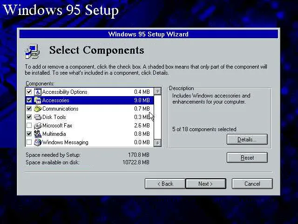298x224 pixels.
Task: Click the components list scroll up arrow
Action: click(x=157, y=91)
